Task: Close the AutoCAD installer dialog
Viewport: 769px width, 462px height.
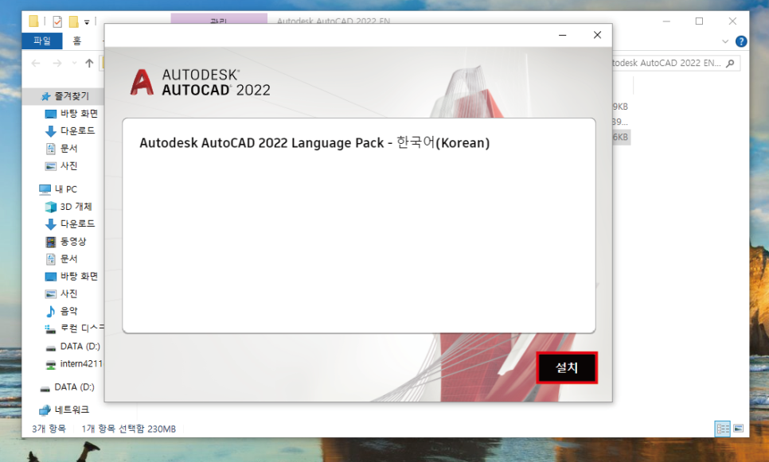Action: click(x=597, y=35)
